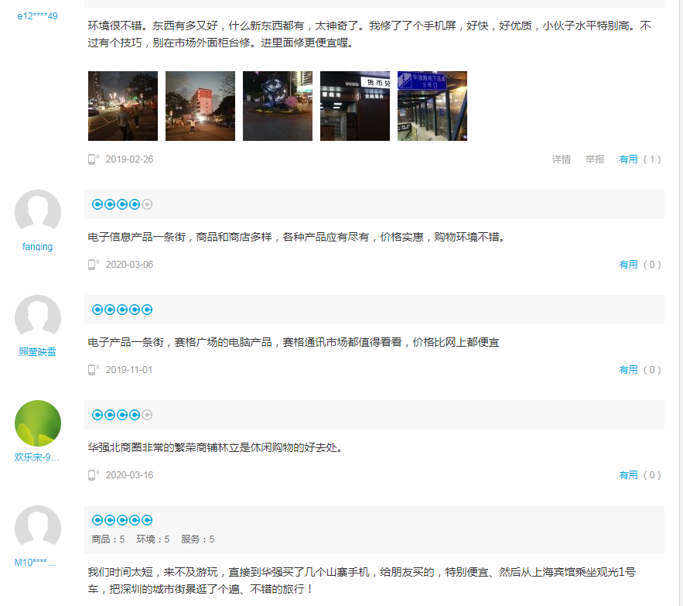683x606 pixels.
Task: Open the night street photo thumbnail with pedestrians
Action: 123,106
